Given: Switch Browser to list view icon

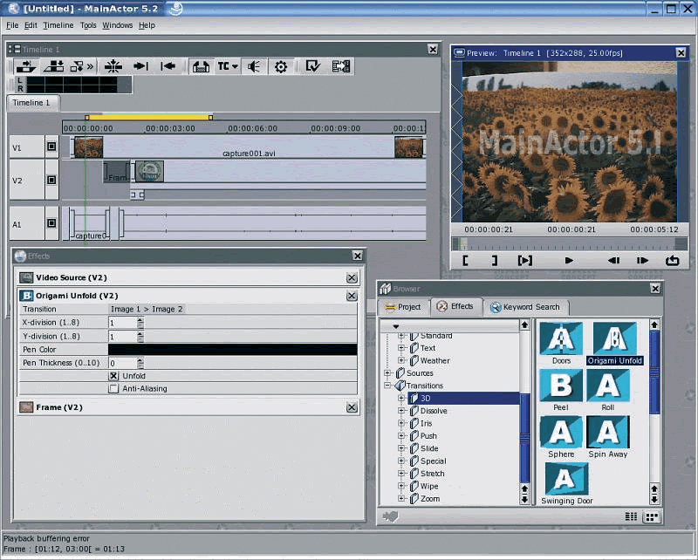Looking at the screenshot, I should 631,516.
